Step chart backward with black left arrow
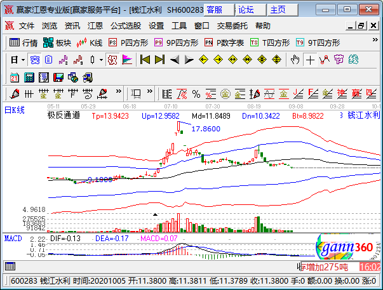 coord(175,60)
